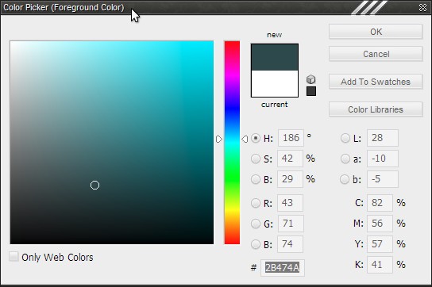Click the G field showing 71
Image resolution: width=432 pixels, height=287 pixels.
click(291, 224)
